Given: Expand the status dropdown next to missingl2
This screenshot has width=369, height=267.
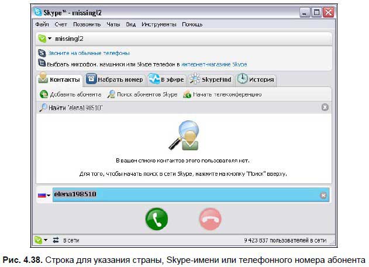Looking at the screenshot, I should pyautogui.click(x=50, y=39).
